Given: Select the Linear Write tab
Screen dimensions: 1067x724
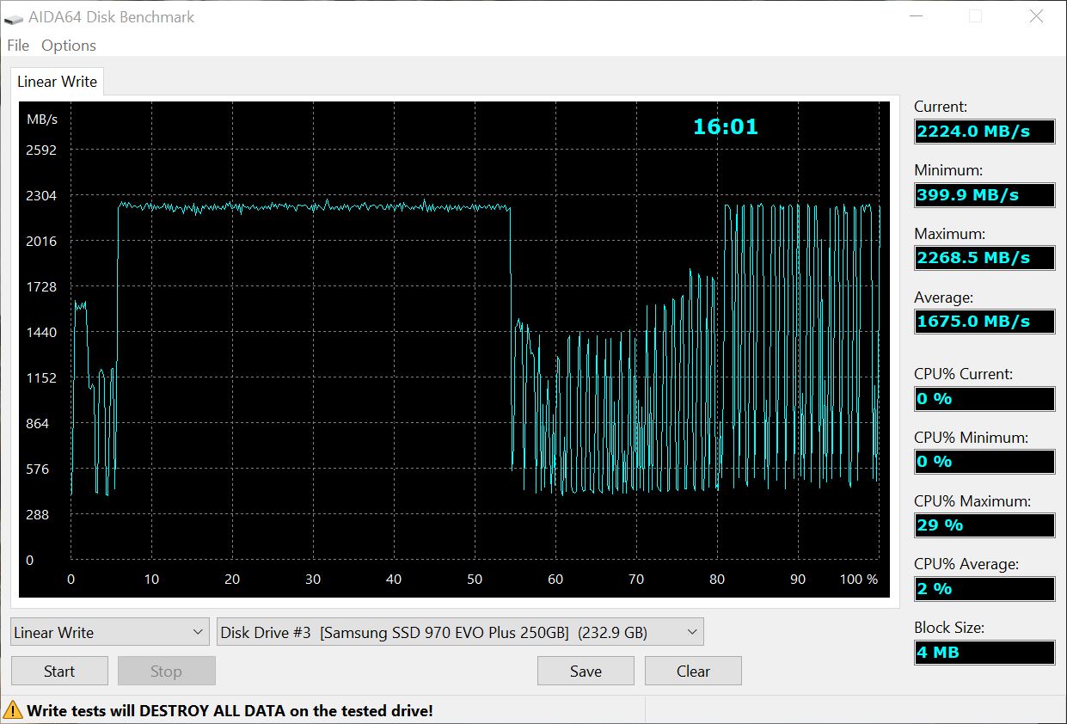Looking at the screenshot, I should tap(58, 82).
